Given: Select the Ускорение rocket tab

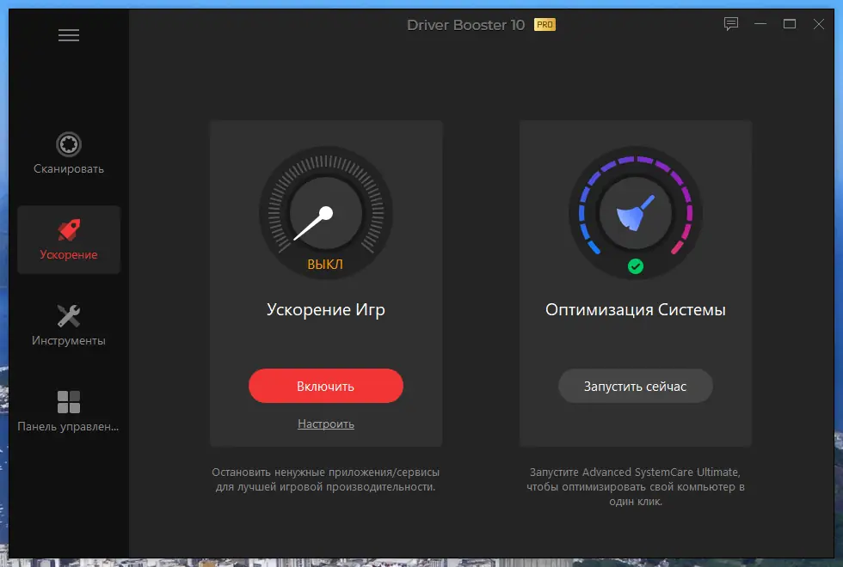Looking at the screenshot, I should [x=69, y=240].
